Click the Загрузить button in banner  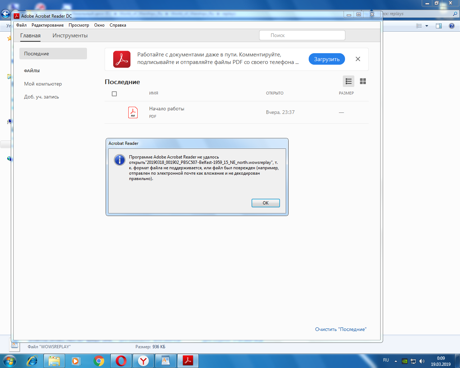[327, 59]
